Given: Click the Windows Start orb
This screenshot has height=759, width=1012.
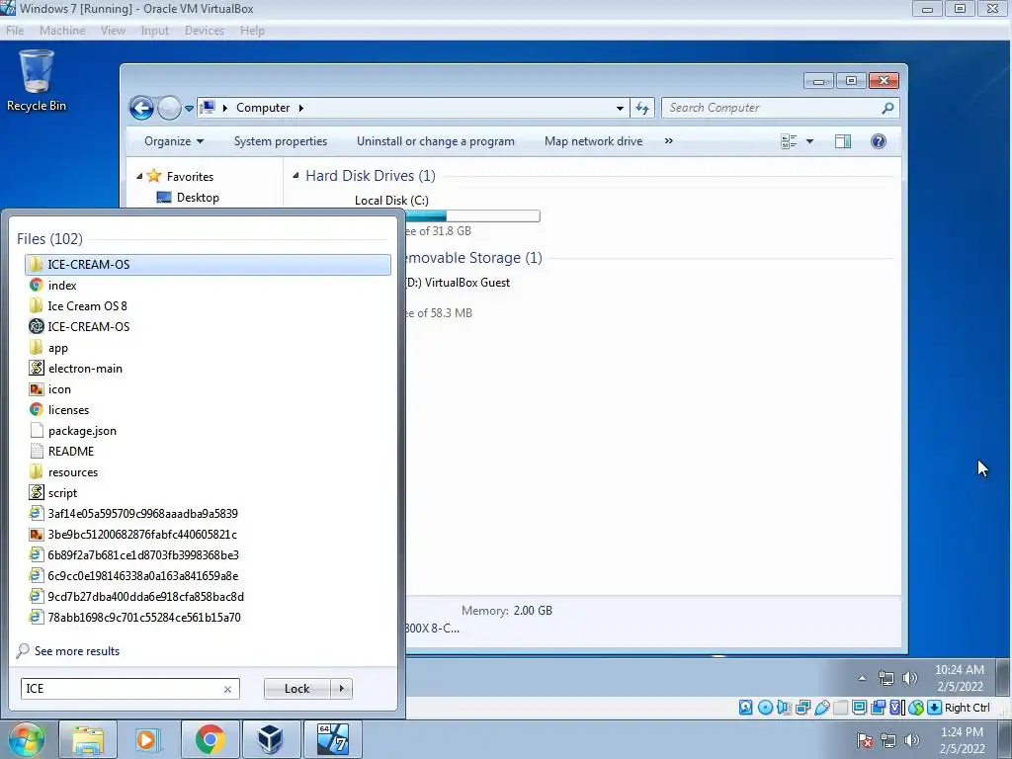Looking at the screenshot, I should point(27,739).
